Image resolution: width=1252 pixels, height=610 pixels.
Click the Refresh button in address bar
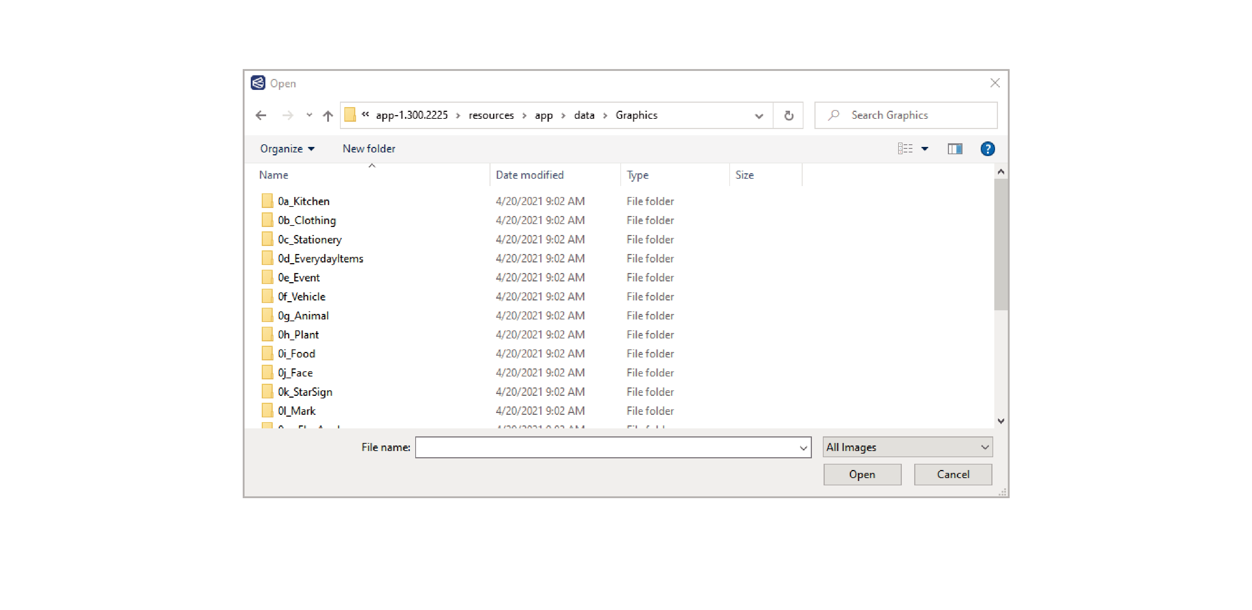[788, 115]
